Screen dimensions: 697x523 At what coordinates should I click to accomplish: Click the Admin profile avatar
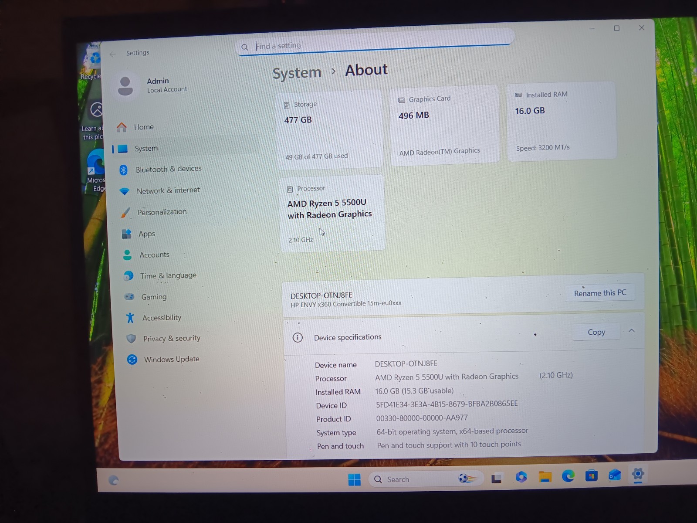pyautogui.click(x=125, y=86)
